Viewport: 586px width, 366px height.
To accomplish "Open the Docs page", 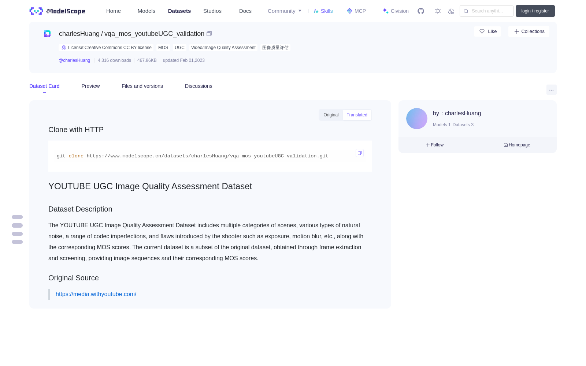I will 245,11.
